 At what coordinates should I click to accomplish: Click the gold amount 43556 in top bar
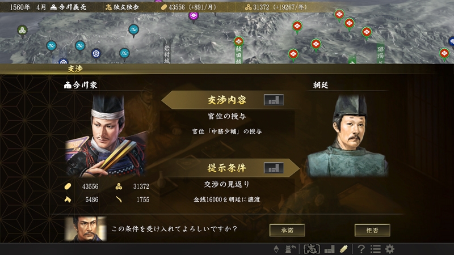(x=176, y=7)
